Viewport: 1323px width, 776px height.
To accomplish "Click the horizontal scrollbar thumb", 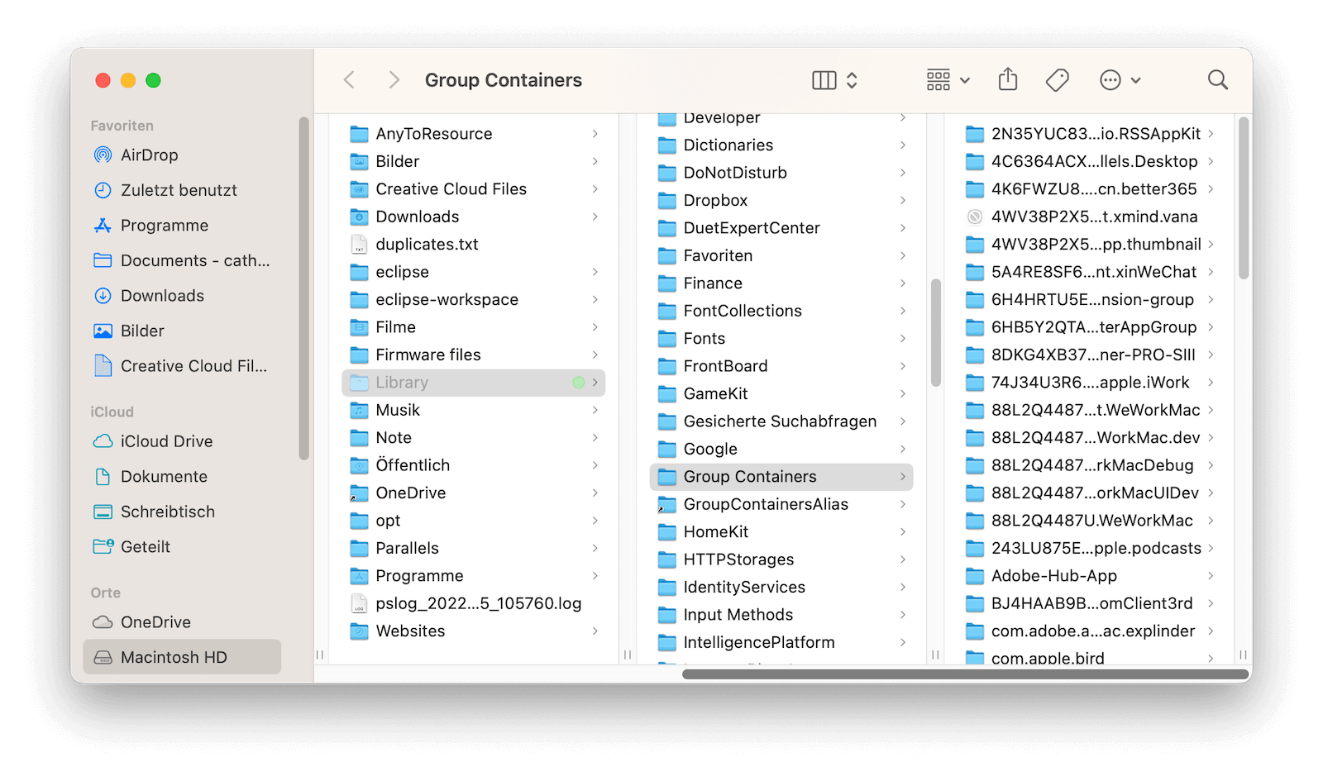I will pos(965,674).
